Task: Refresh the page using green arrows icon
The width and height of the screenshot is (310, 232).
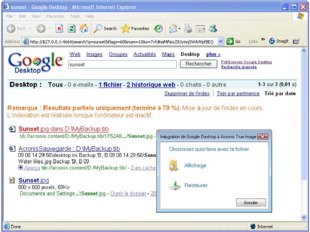Action: pos(71,29)
